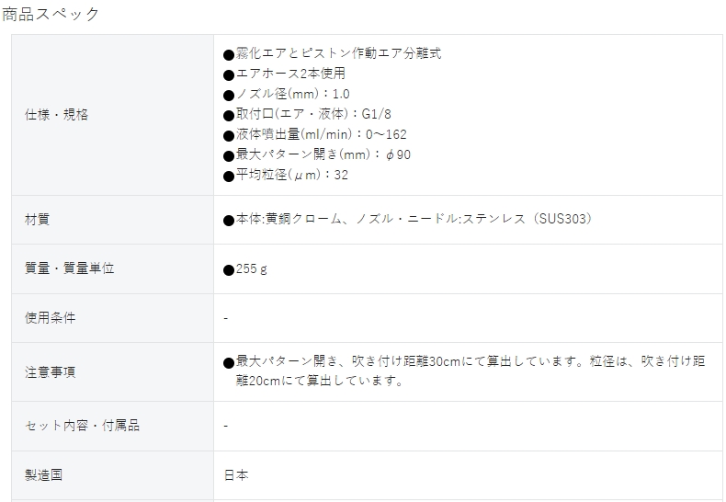Click the 日本 country value
The height and width of the screenshot is (502, 726).
pyautogui.click(x=236, y=474)
